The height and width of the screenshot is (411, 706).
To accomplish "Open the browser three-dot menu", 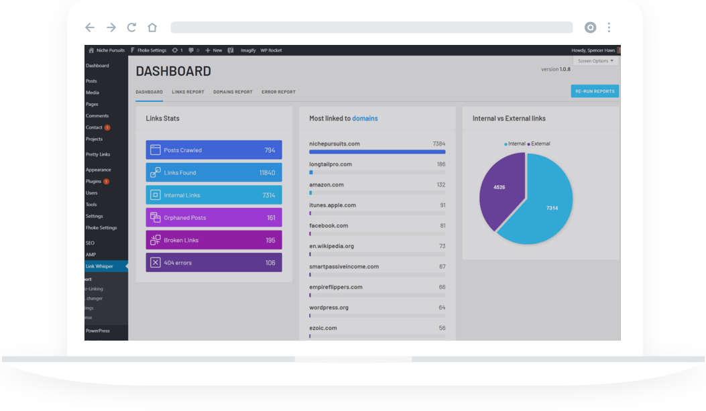I will point(609,27).
